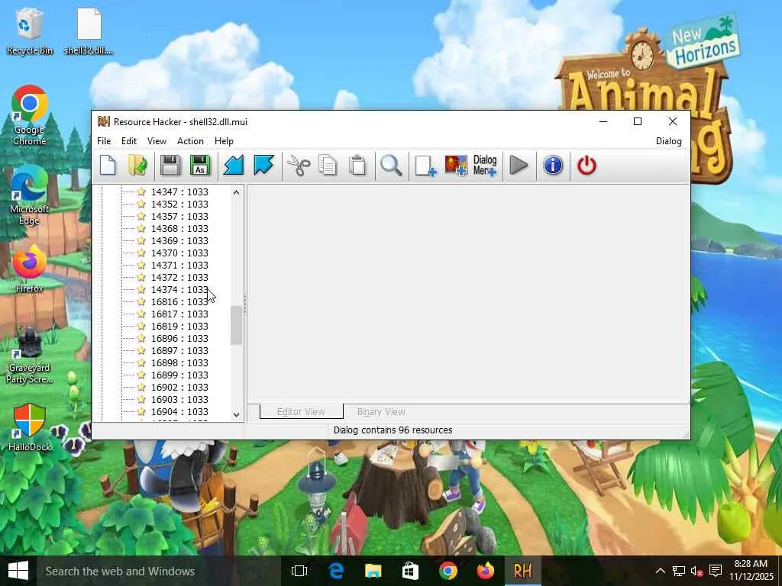Image resolution: width=782 pixels, height=586 pixels.
Task: Select tree item 14347 : 1033
Action: (179, 192)
